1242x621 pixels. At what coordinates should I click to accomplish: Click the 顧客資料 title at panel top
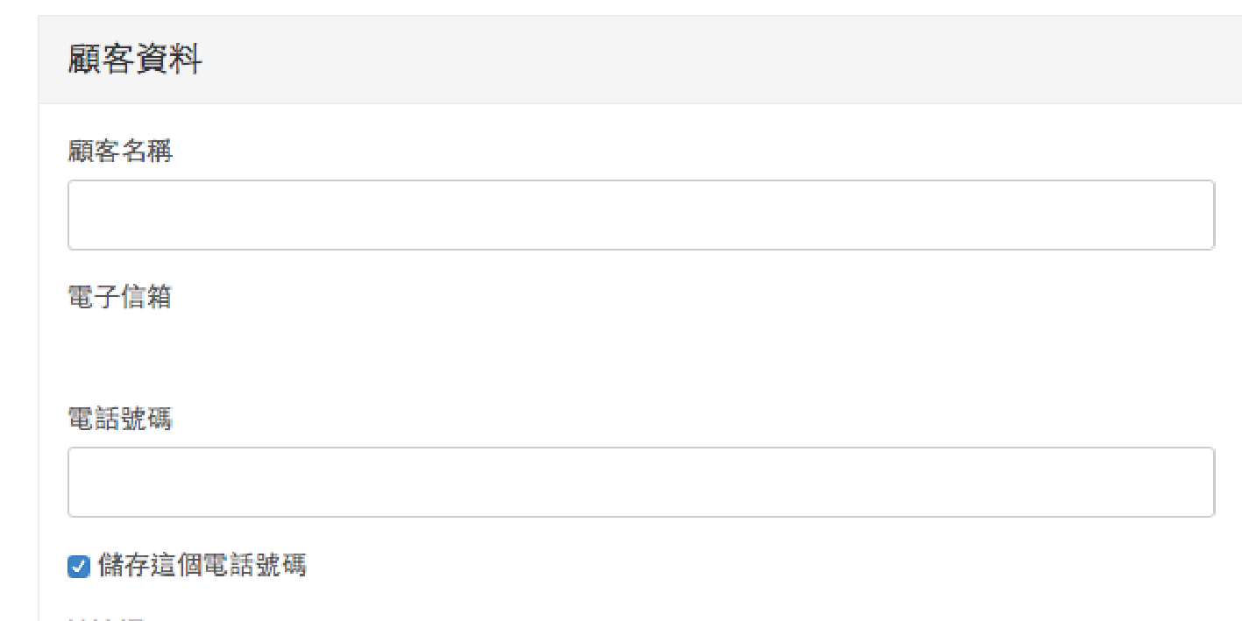[135, 60]
